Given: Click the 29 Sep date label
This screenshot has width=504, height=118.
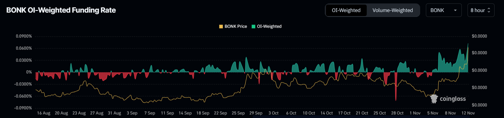Looking at the screenshot, I should click(256, 113).
